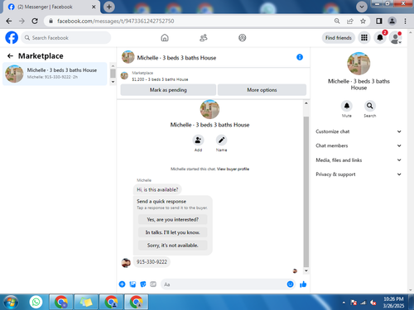
Task: Open Chrome side panel icon
Action: click(379, 21)
